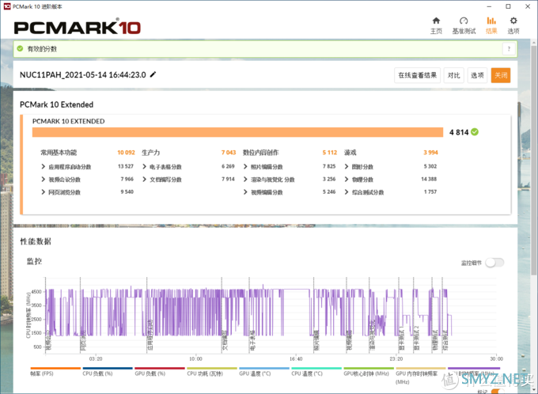Expand 视频会议分数 row
Image resolution: width=538 pixels, height=394 pixels.
tap(43, 179)
